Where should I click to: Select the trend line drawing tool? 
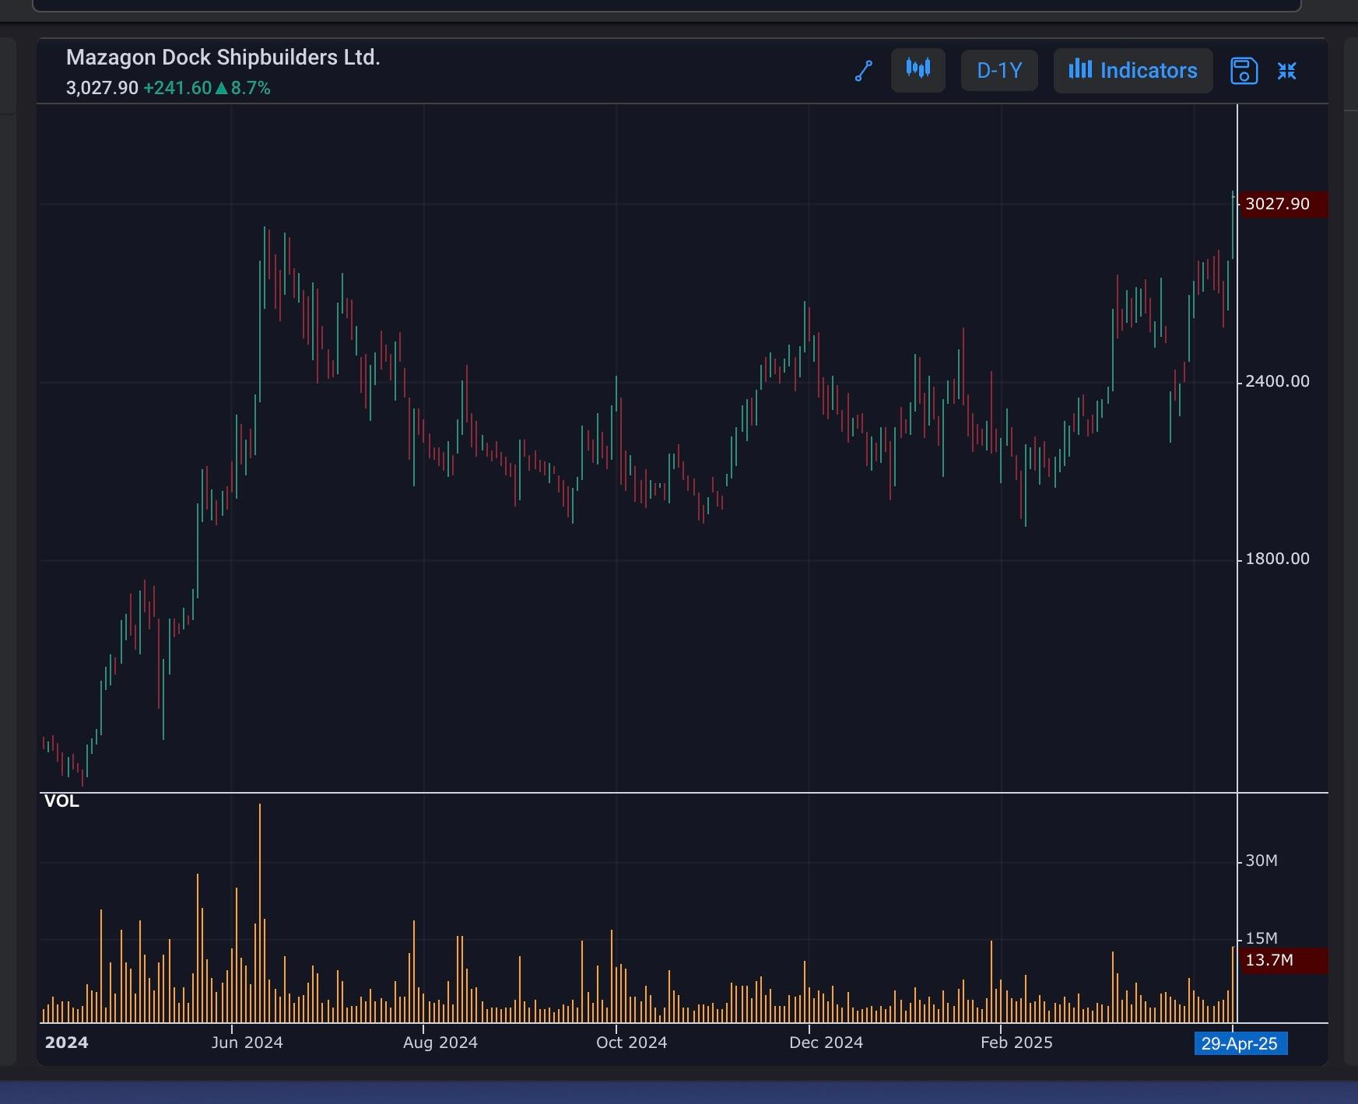pos(864,71)
